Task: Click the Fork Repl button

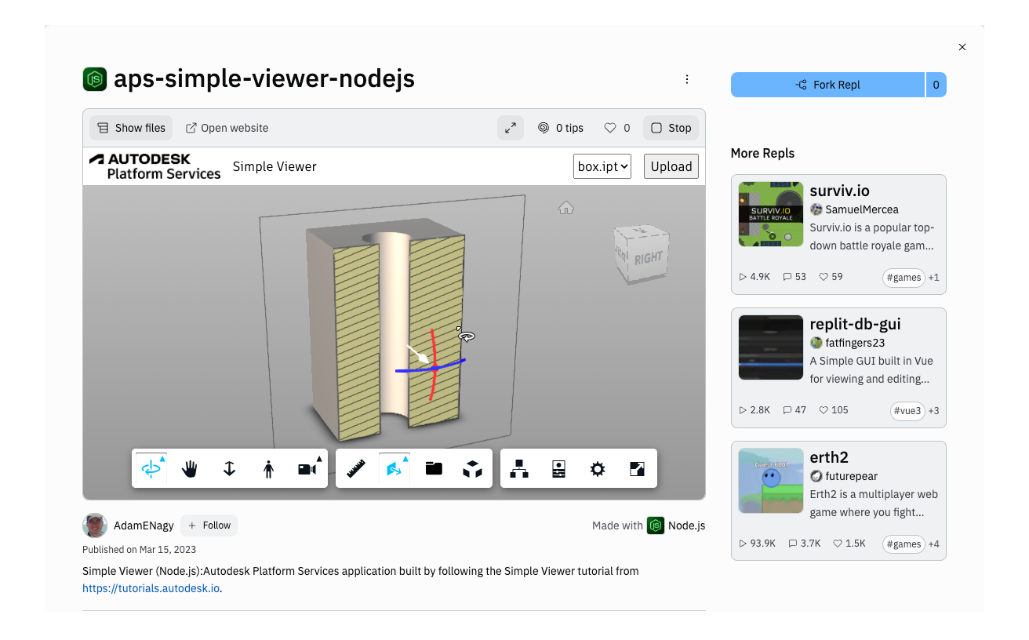Action: tap(827, 84)
